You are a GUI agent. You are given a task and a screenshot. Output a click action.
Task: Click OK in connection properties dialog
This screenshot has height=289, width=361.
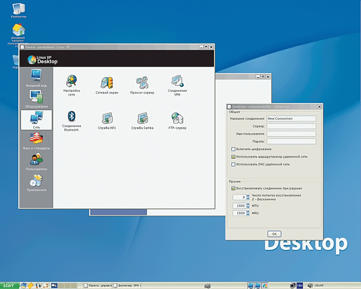click(274, 234)
